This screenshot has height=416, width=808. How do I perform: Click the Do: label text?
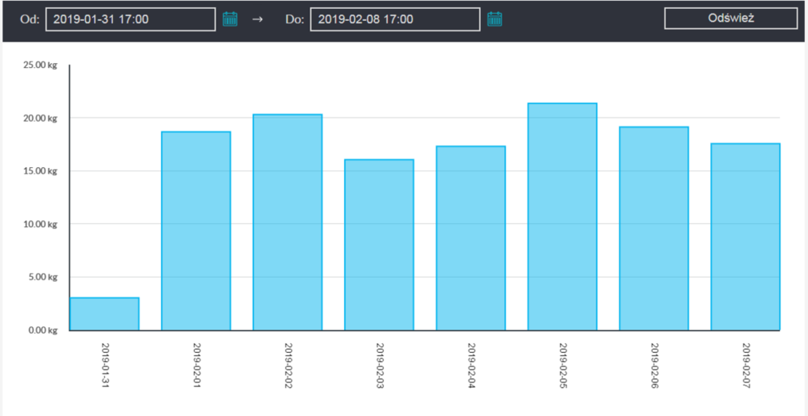tap(294, 20)
